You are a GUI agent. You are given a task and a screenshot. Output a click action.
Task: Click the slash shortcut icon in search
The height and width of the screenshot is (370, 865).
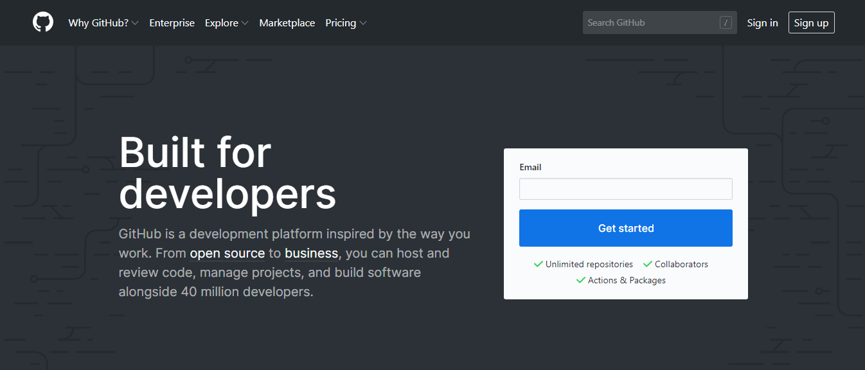[x=726, y=22]
